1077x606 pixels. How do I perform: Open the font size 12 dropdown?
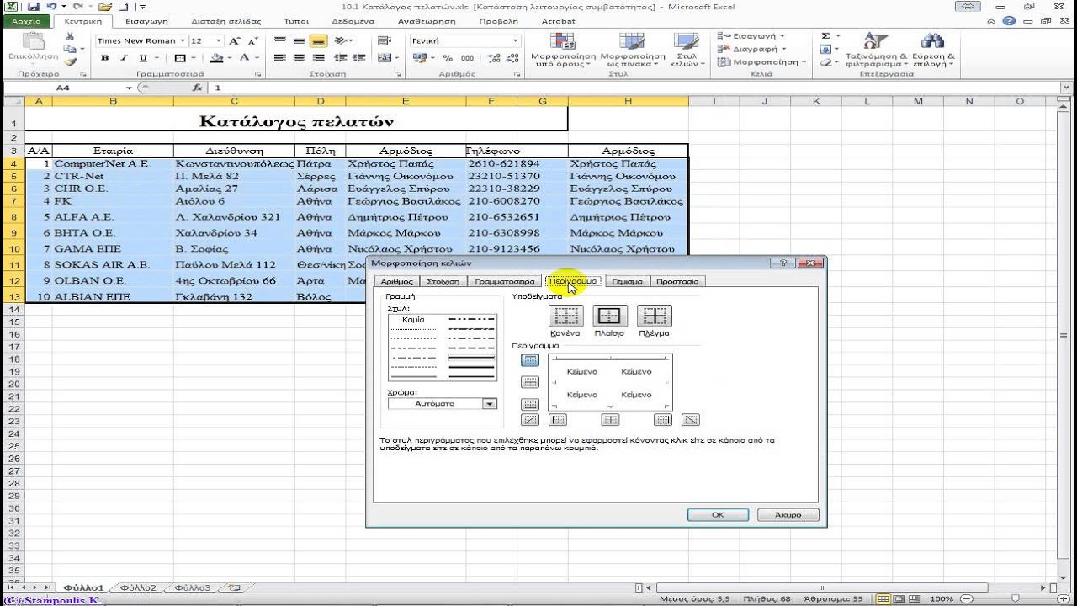pyautogui.click(x=220, y=40)
